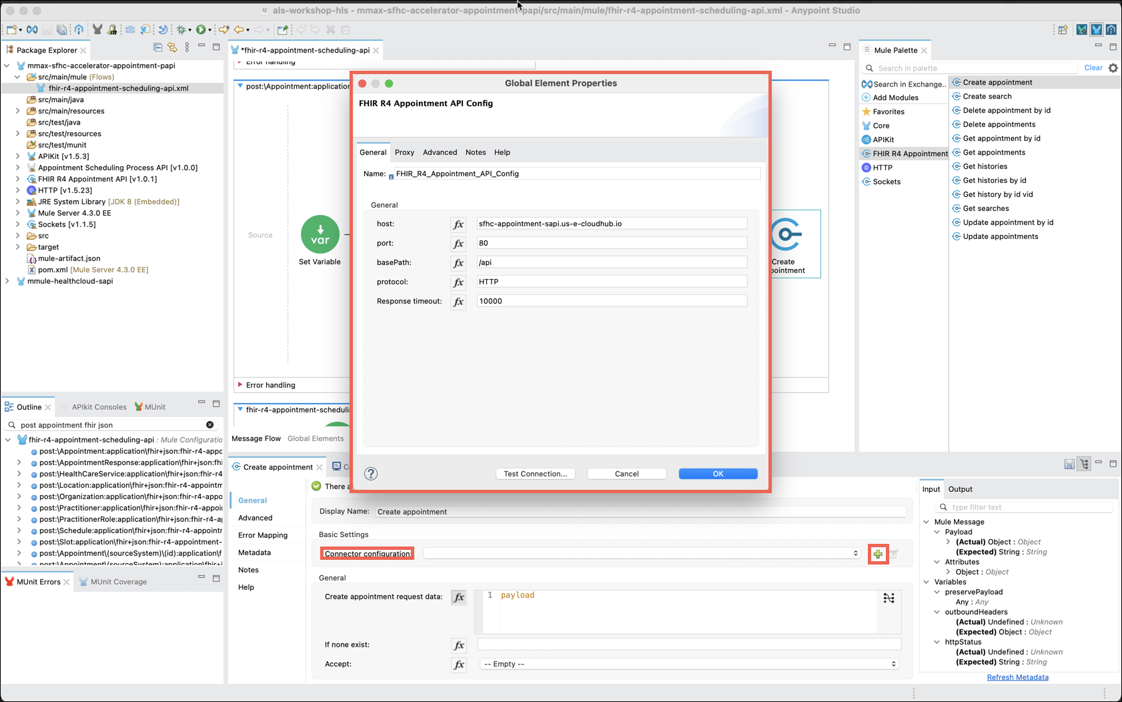The height and width of the screenshot is (702, 1122).
Task: Click the fx button next to host field
Action: coord(458,224)
